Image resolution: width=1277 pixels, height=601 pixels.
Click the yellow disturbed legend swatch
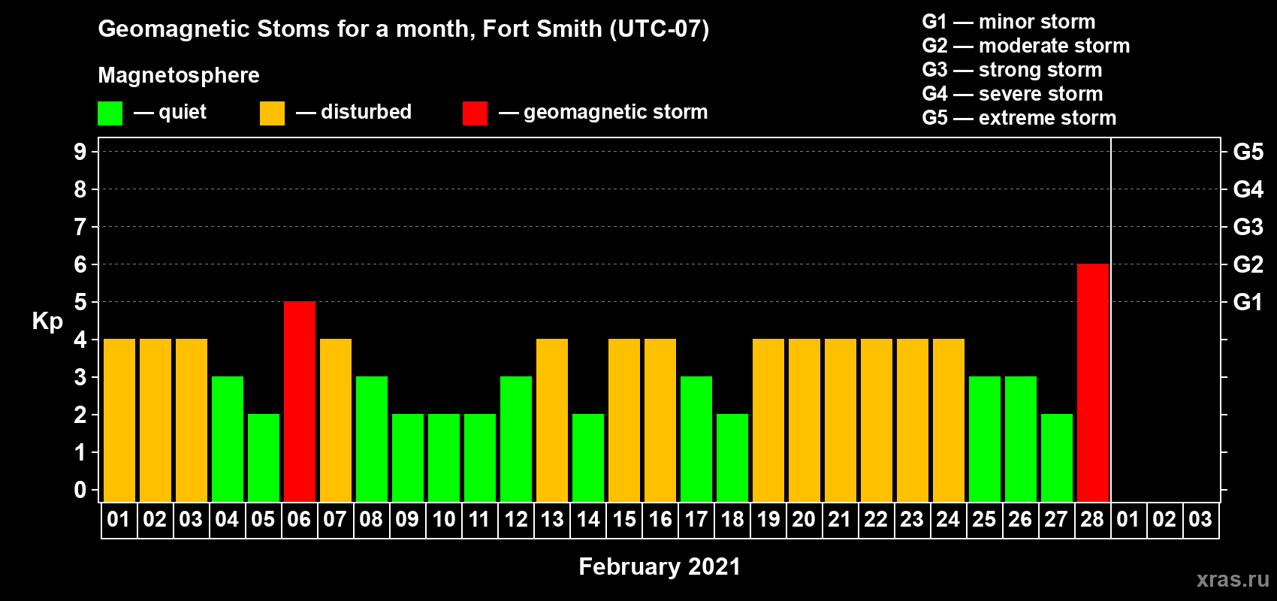[x=272, y=113]
